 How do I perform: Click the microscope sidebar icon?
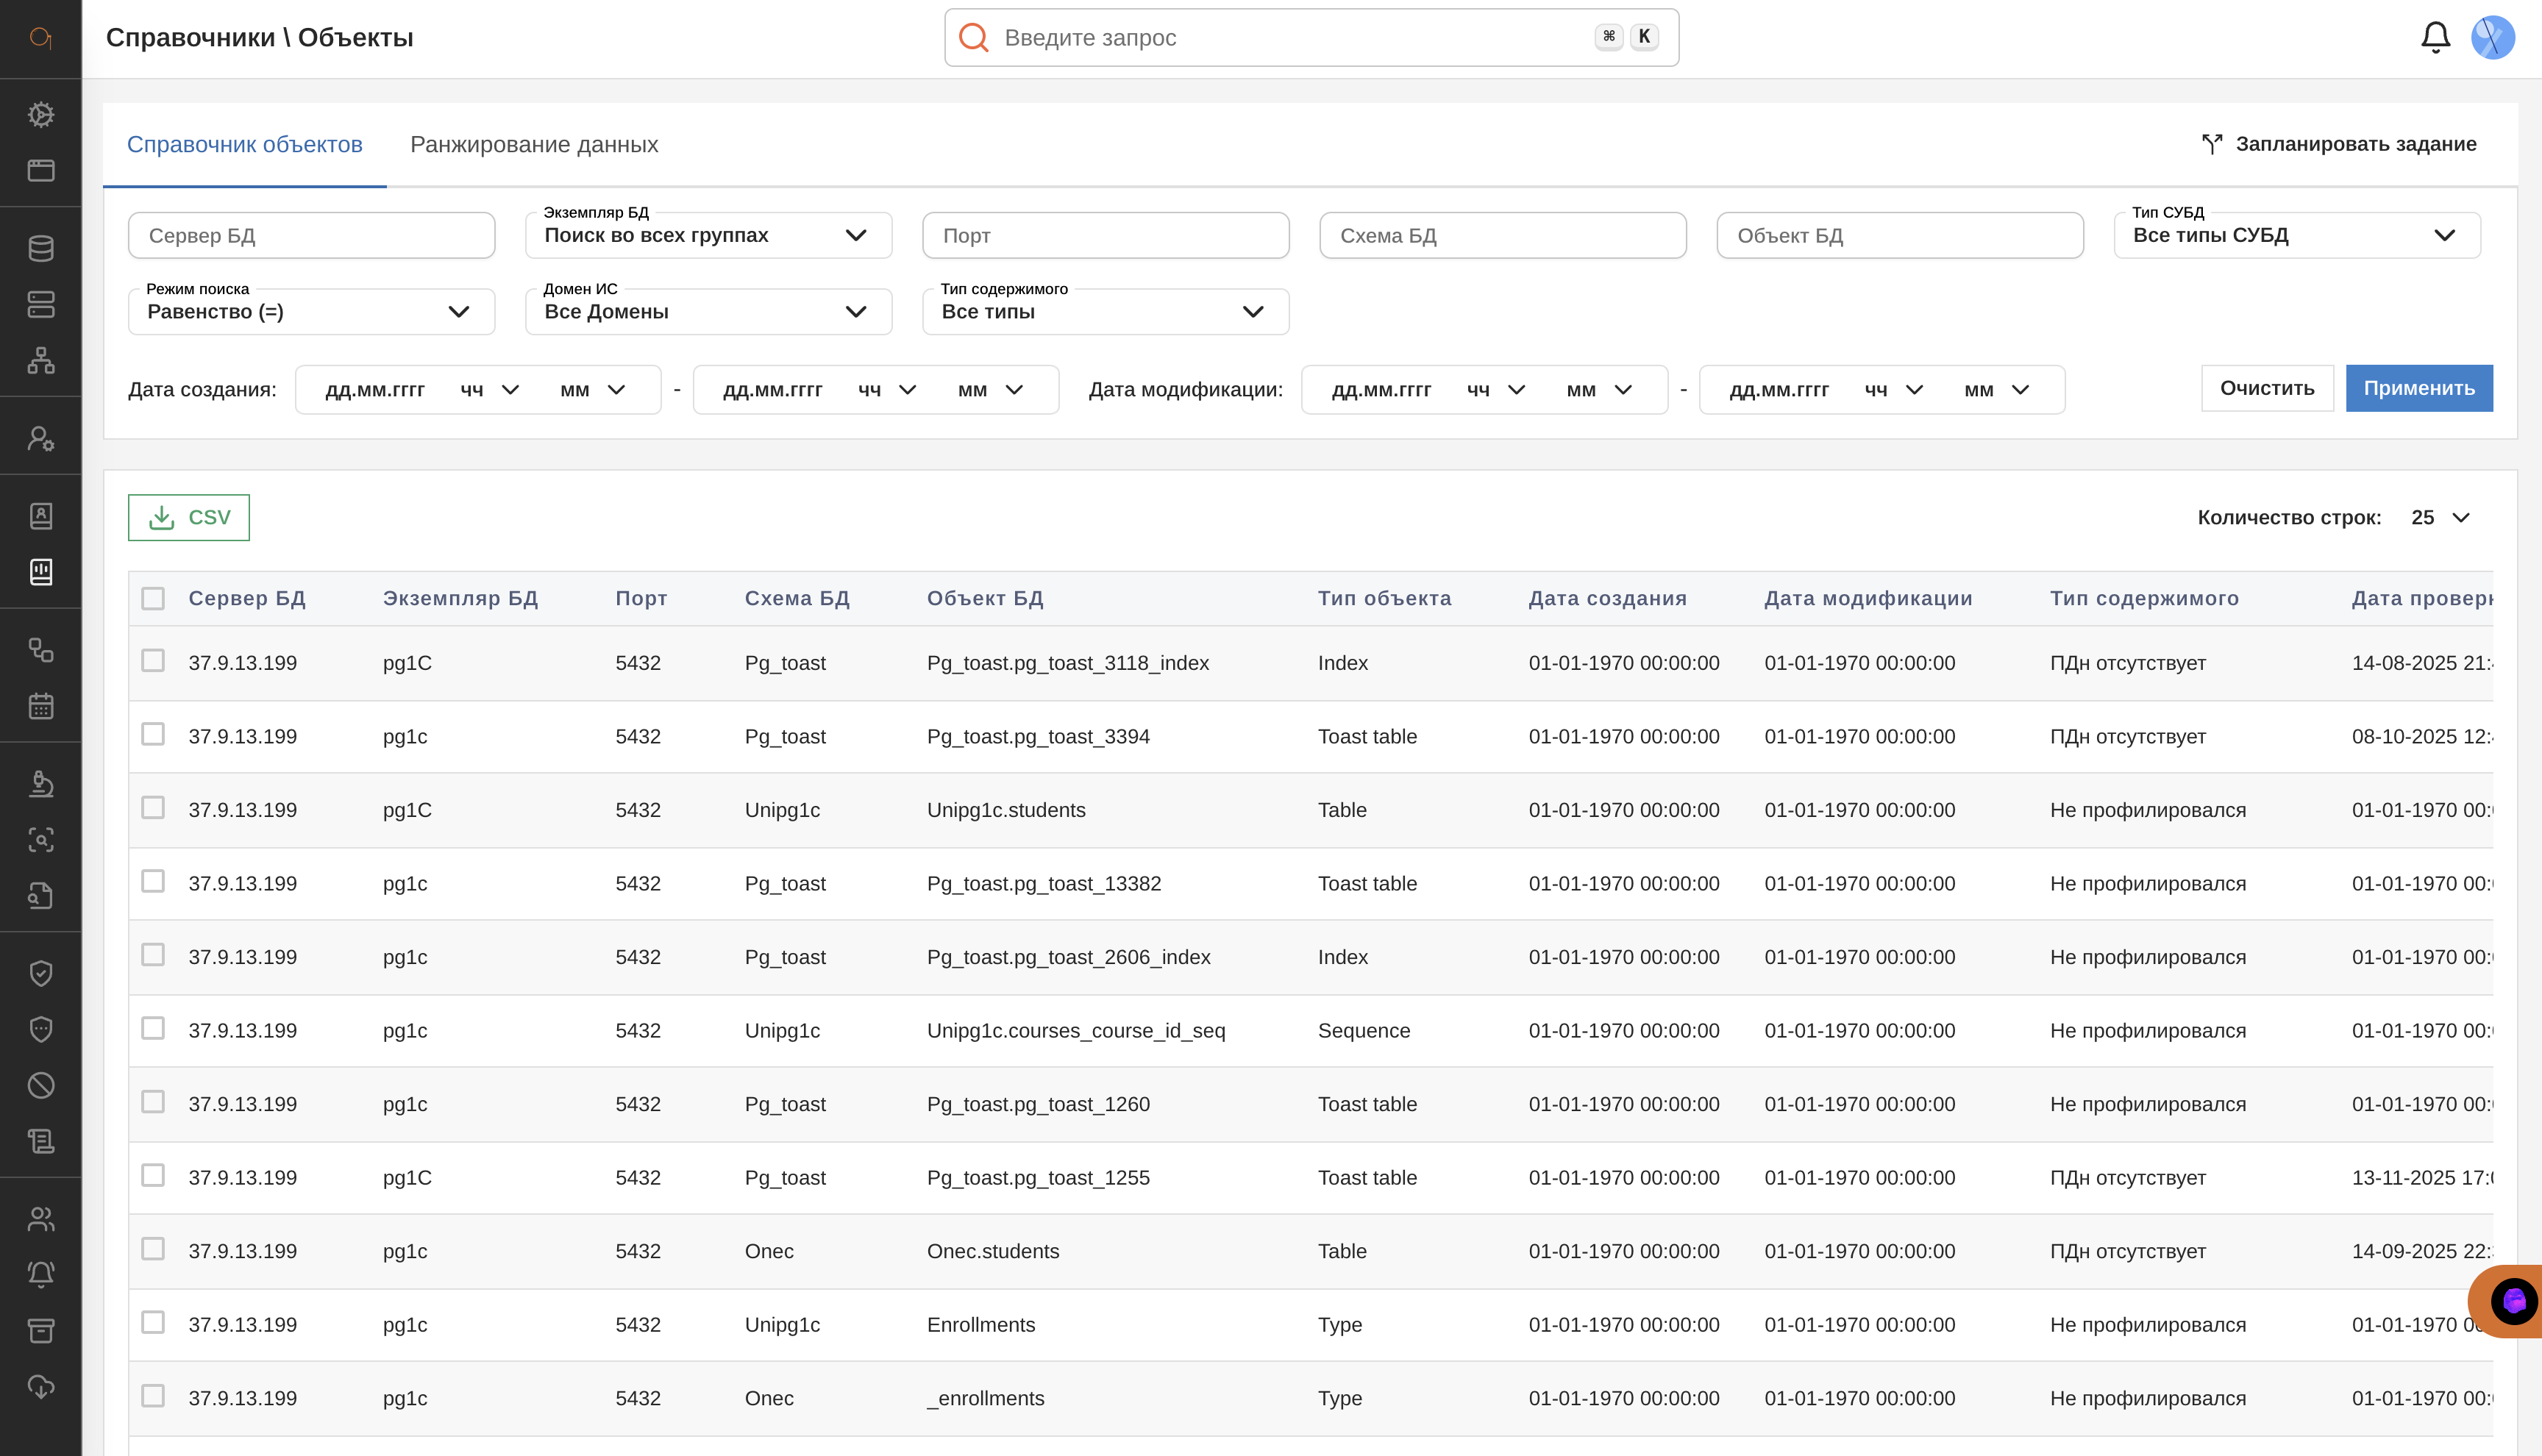coord(41,783)
